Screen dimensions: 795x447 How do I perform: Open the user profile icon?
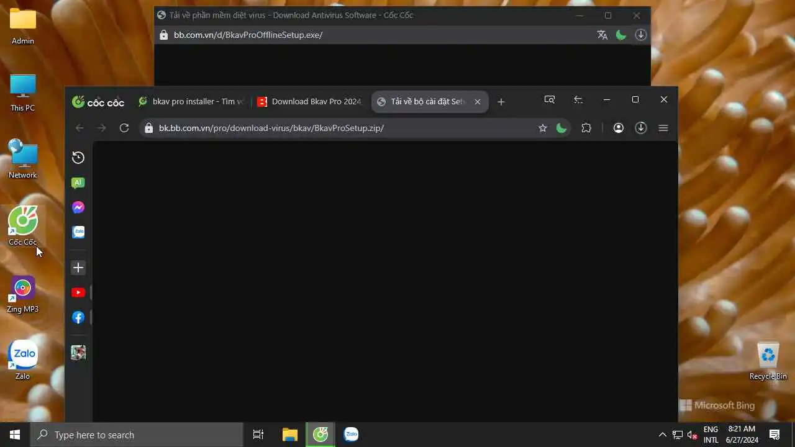pos(619,128)
